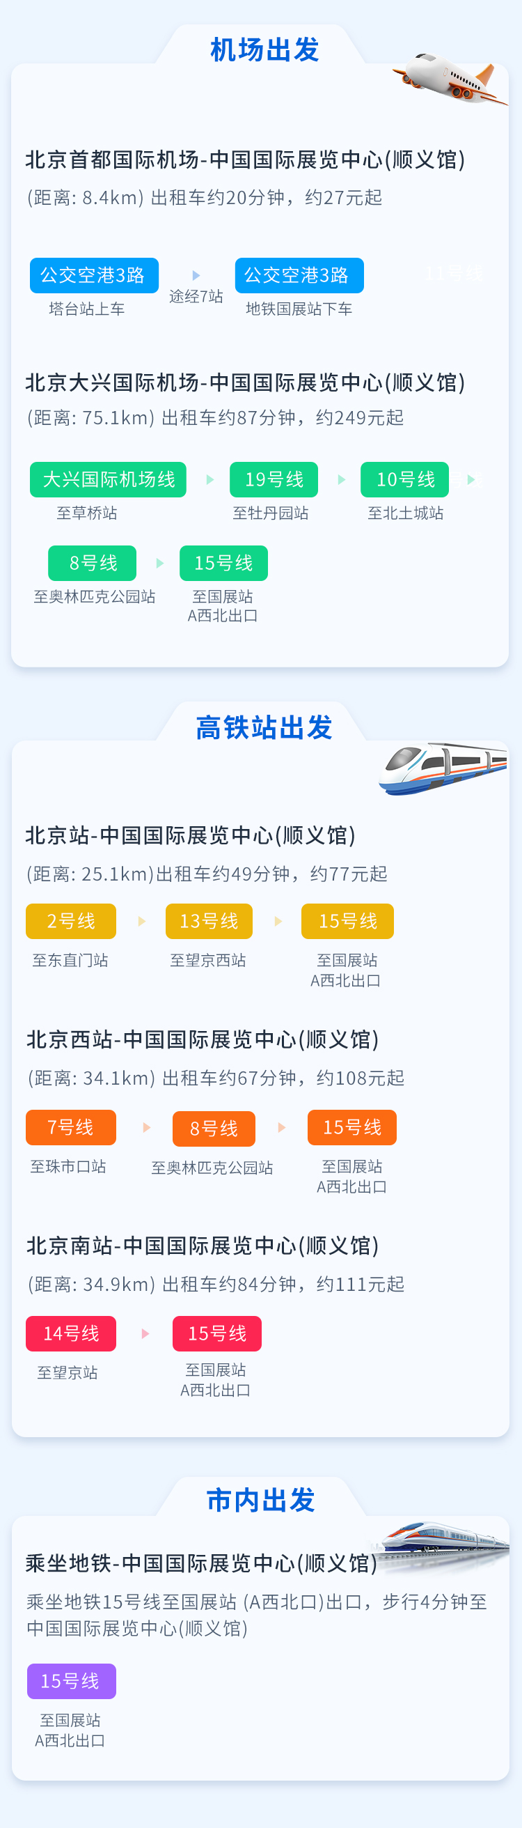Viewport: 522px width, 1828px height.
Task: Click the 大兴国际机场线 green badge
Action: pos(108,480)
